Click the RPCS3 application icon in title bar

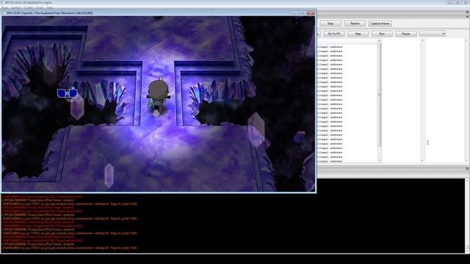(x=2, y=2)
